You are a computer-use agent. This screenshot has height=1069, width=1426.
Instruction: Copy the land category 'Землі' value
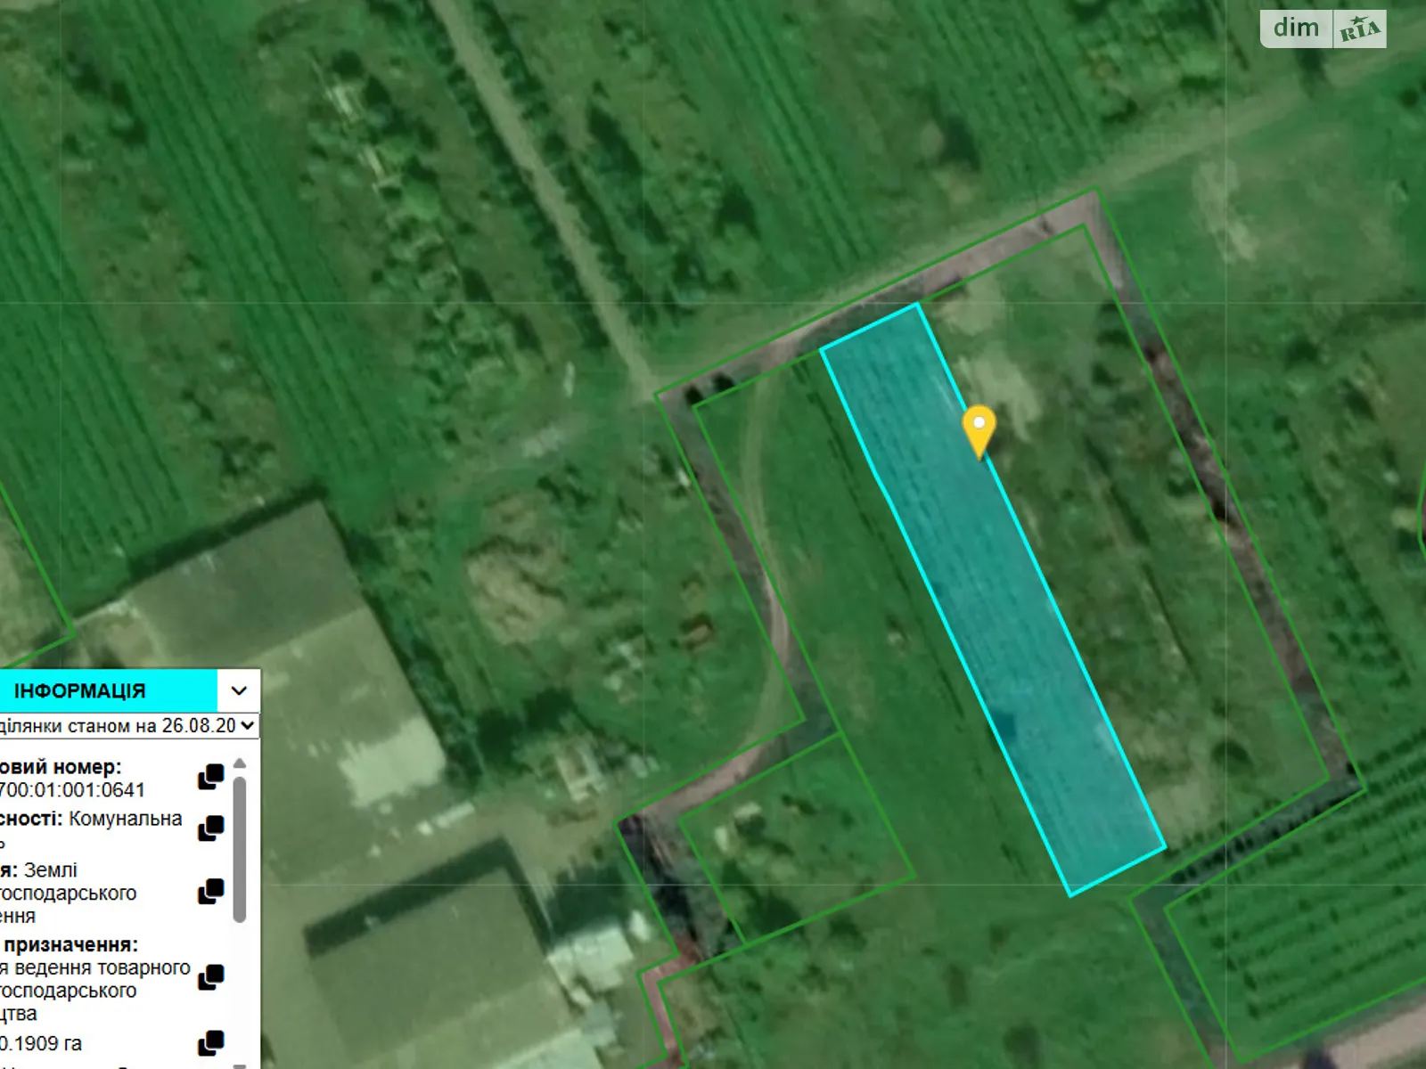(211, 891)
